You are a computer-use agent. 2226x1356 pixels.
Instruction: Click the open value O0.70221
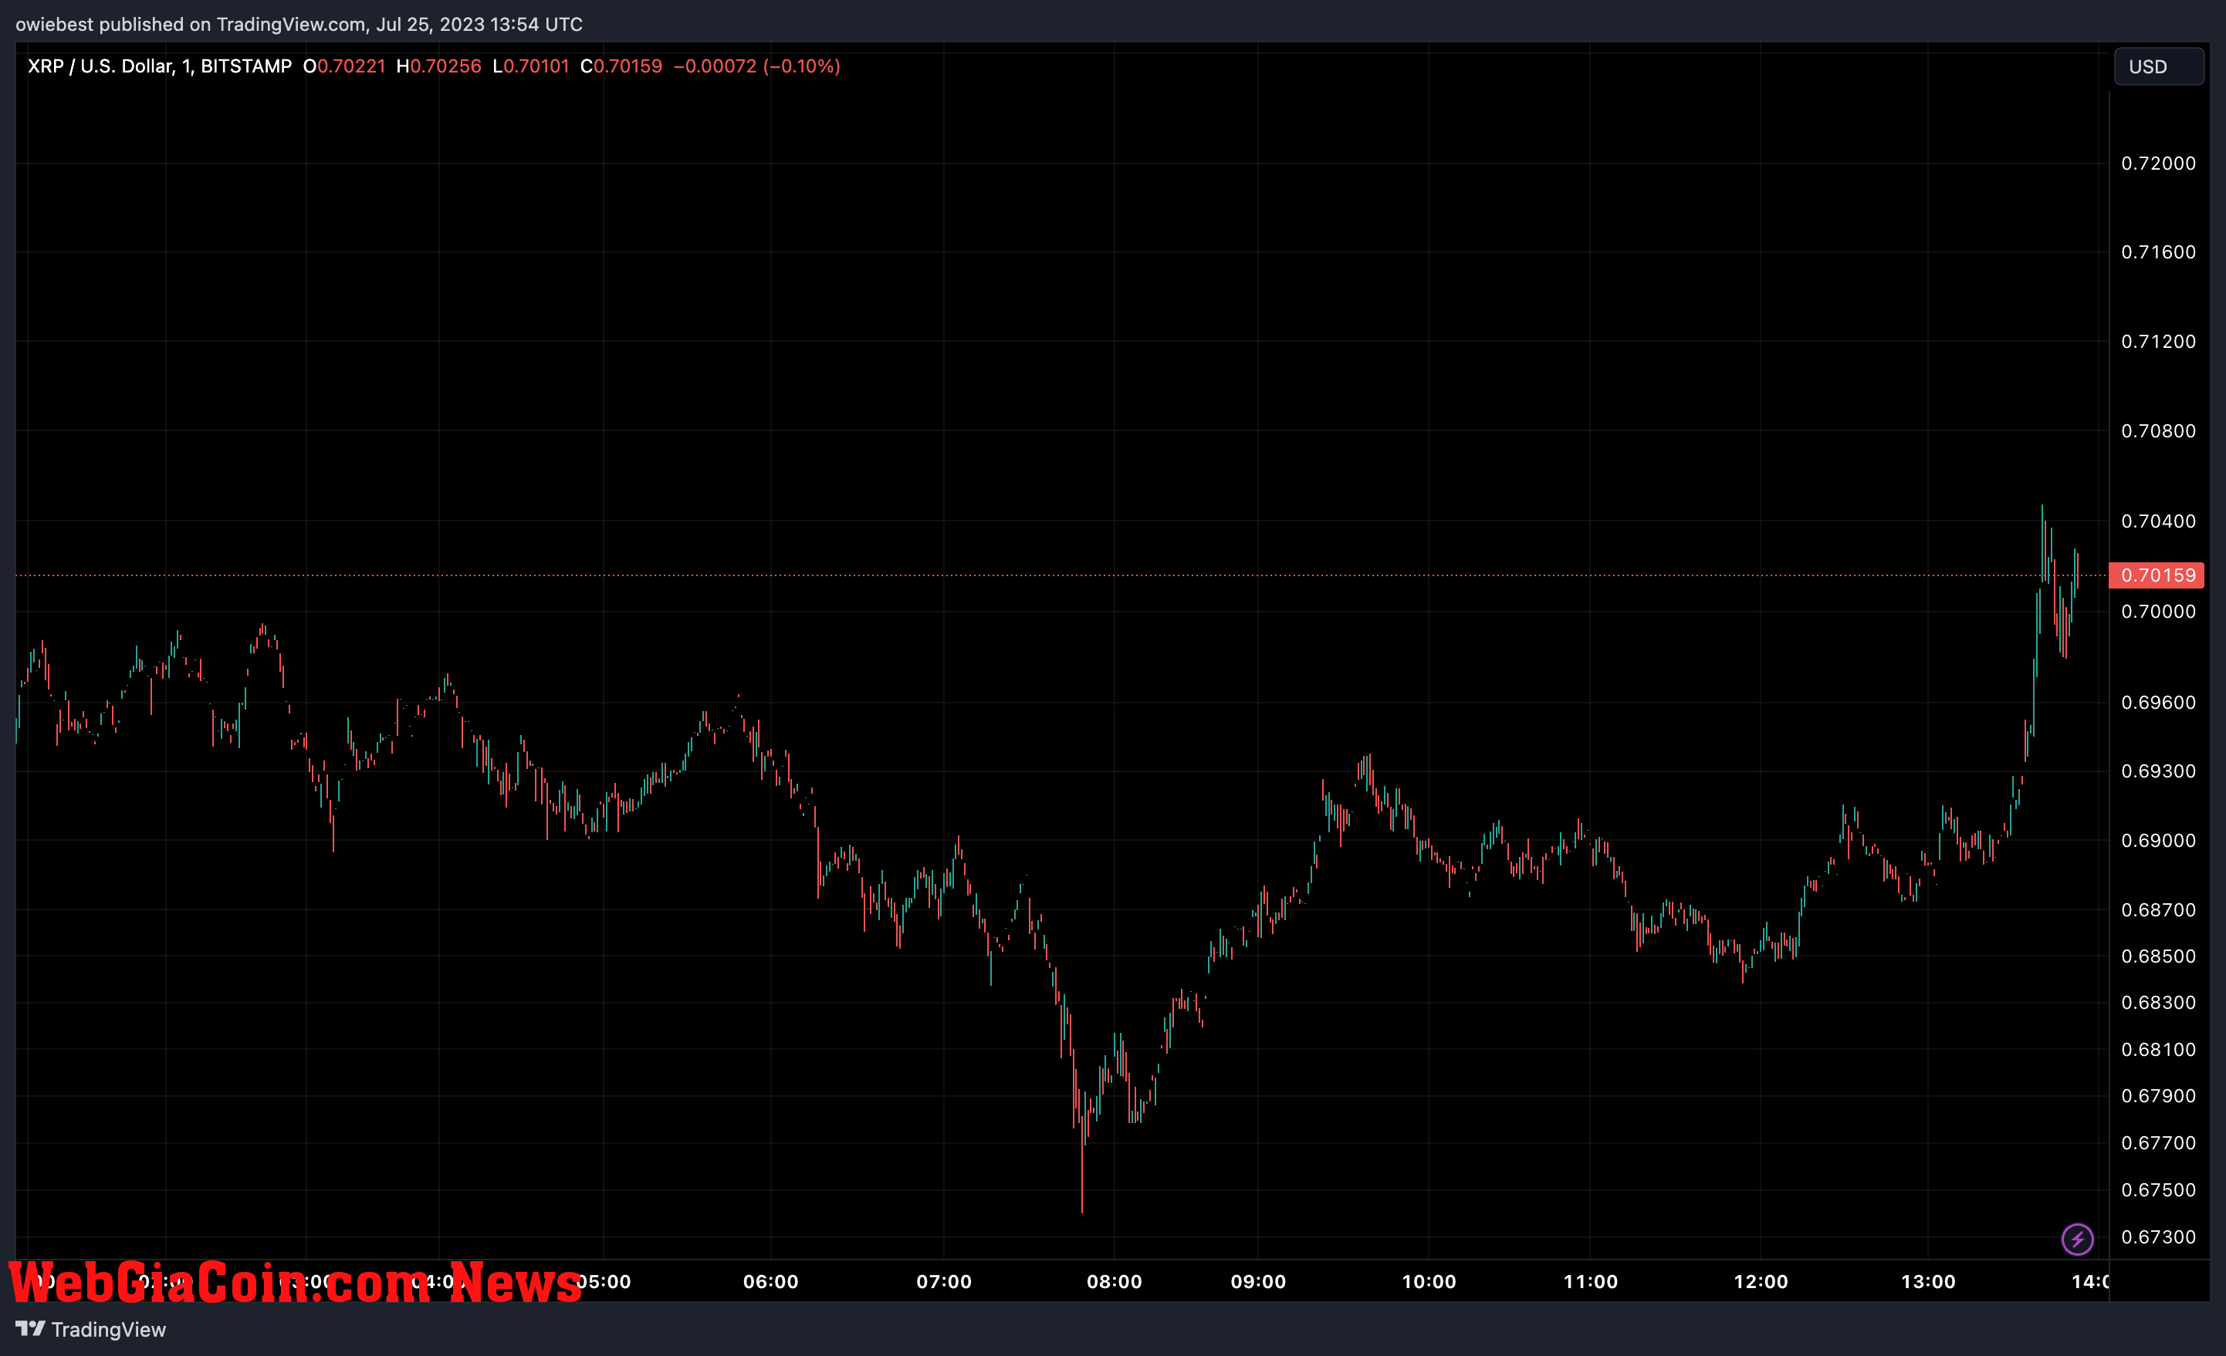[x=344, y=66]
